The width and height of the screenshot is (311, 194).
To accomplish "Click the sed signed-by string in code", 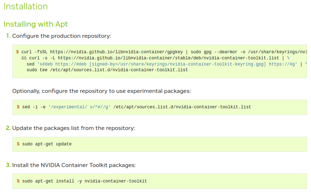I will point(167,64).
